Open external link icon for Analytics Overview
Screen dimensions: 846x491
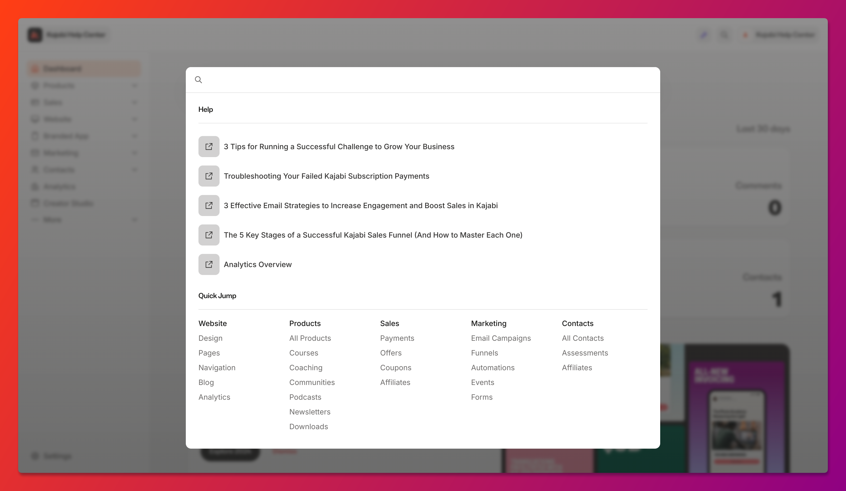point(209,264)
